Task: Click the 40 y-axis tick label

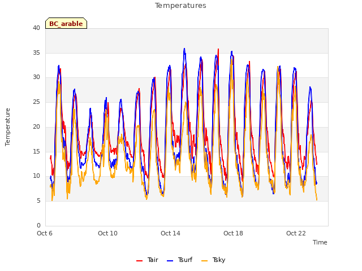Action: coord(36,28)
